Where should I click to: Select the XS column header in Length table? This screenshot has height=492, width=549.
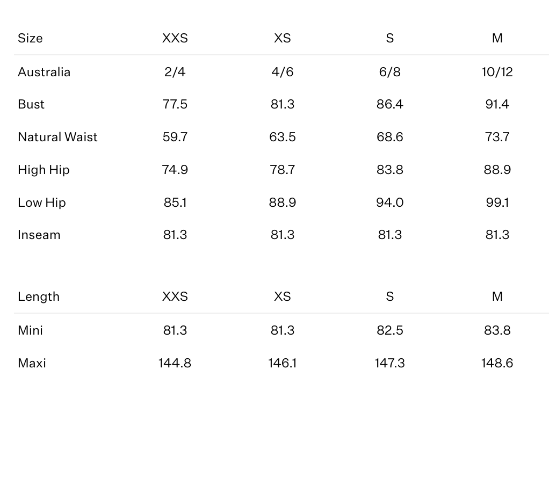[283, 296]
